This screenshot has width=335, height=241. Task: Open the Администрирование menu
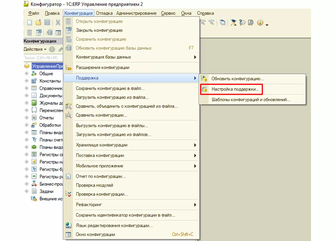[x=136, y=13]
